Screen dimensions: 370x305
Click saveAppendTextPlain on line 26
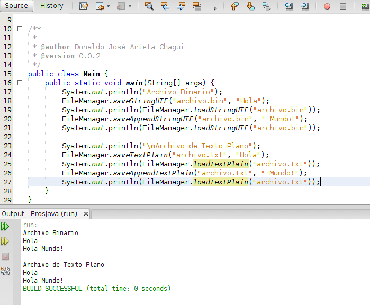pyautogui.click(x=153, y=173)
